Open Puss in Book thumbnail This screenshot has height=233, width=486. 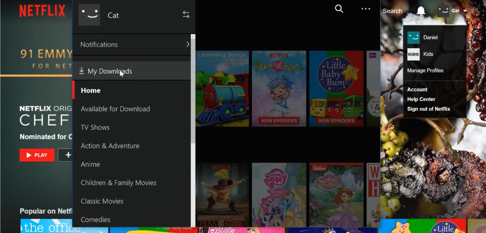click(222, 195)
